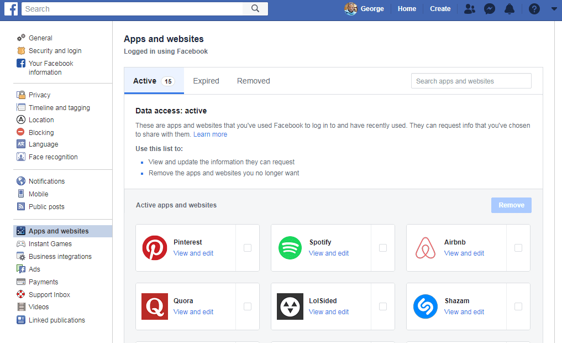Click the Notifications globe icon in sidebar
This screenshot has width=562, height=343.
tap(21, 181)
